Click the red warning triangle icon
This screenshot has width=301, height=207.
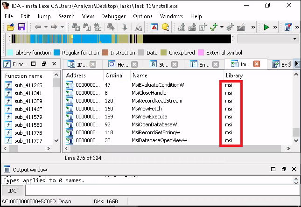coord(154,27)
